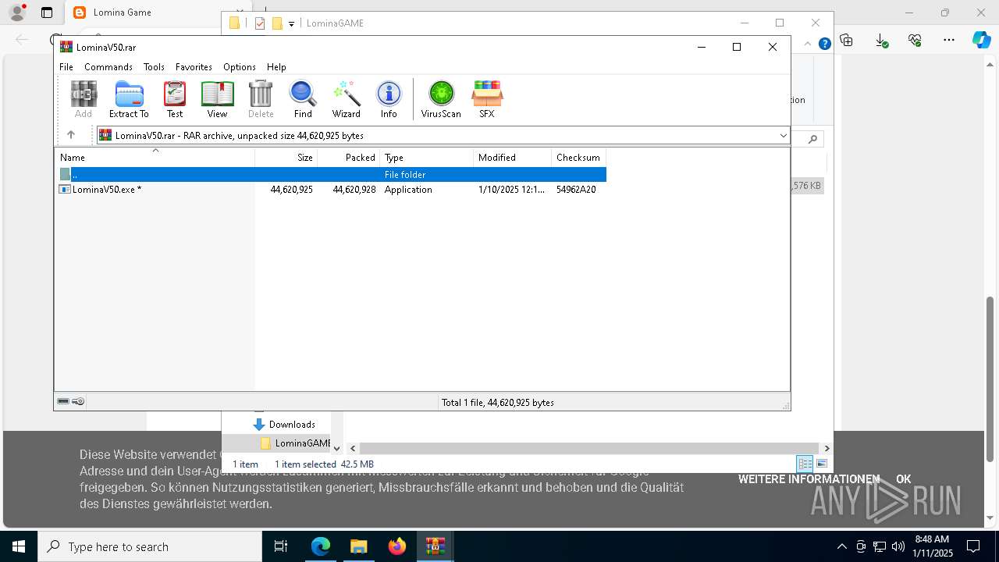Open Microsoft Edge from the taskbar
999x562 pixels.
click(321, 546)
